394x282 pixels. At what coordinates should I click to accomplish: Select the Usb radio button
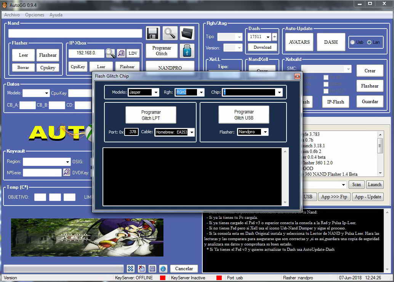pos(352,42)
